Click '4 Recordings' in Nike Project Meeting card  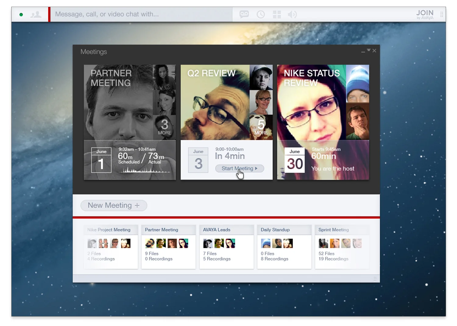tap(101, 259)
